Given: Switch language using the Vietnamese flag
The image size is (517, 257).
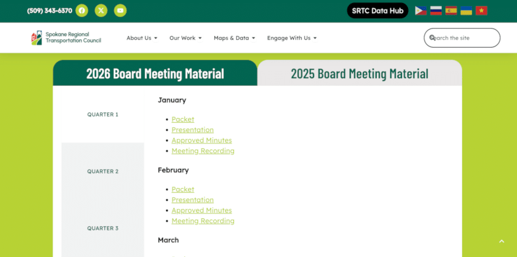Looking at the screenshot, I should click(x=481, y=11).
